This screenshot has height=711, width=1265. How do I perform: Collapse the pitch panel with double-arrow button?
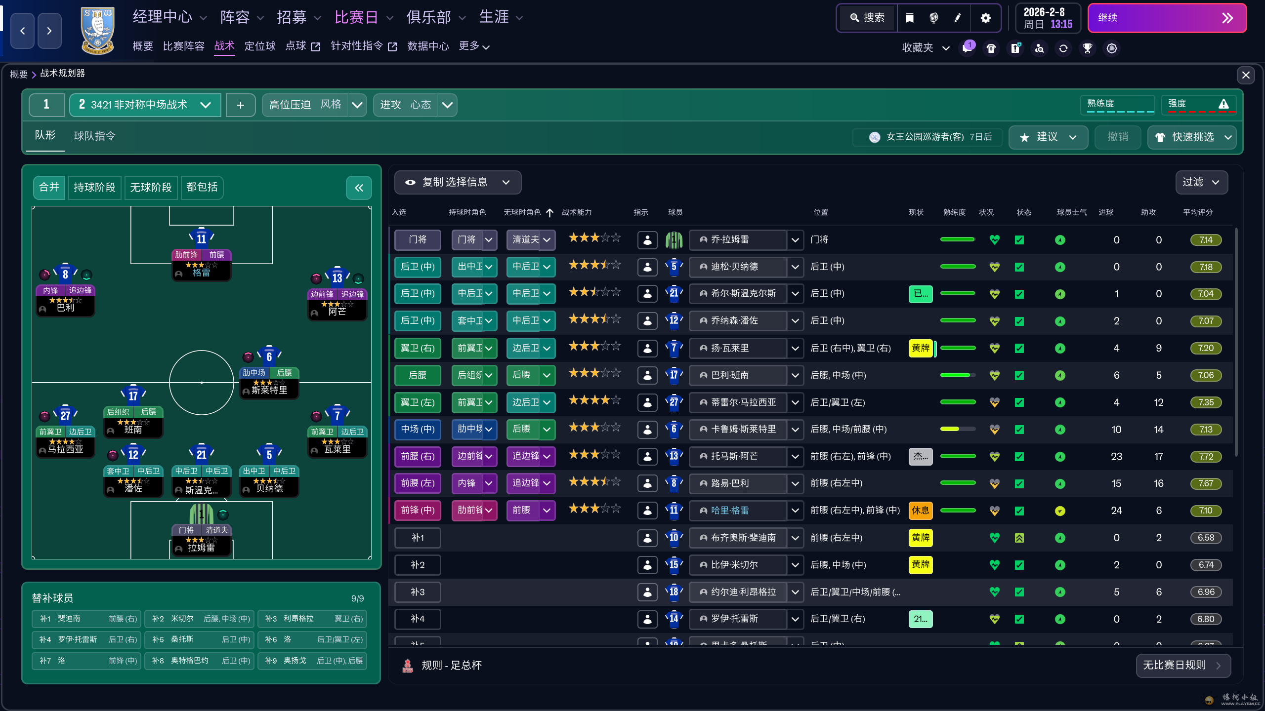click(x=359, y=188)
